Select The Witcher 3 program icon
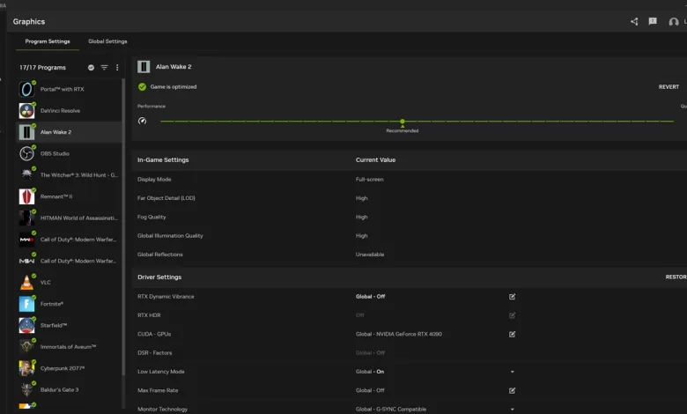This screenshot has width=687, height=414. pyautogui.click(x=26, y=174)
